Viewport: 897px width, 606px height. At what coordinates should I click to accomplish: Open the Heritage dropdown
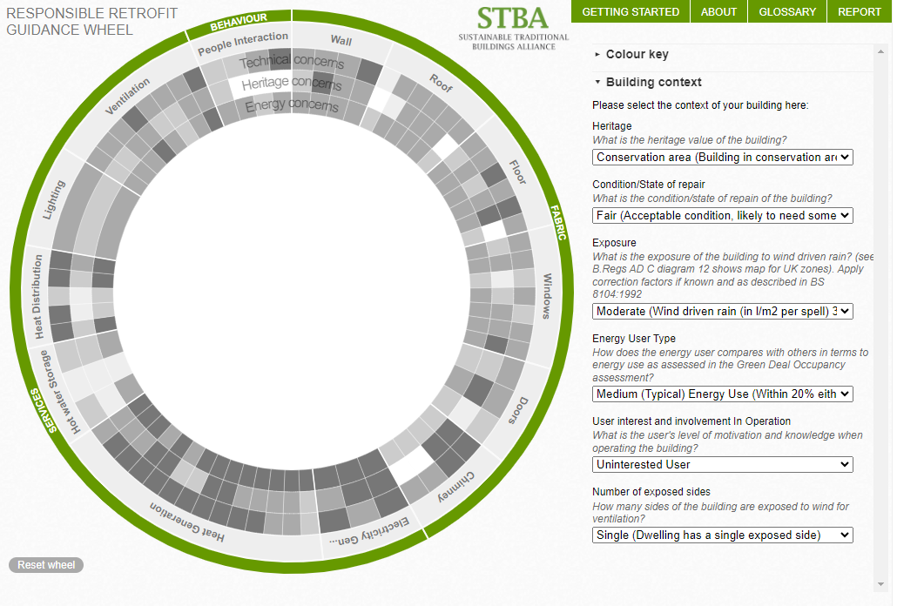click(722, 158)
